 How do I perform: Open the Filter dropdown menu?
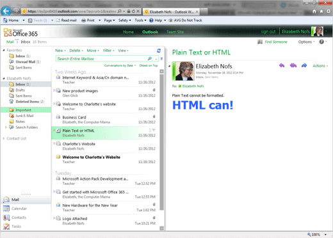click(x=109, y=51)
